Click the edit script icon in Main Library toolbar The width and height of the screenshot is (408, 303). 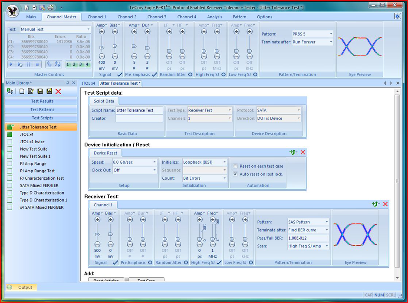click(x=31, y=91)
